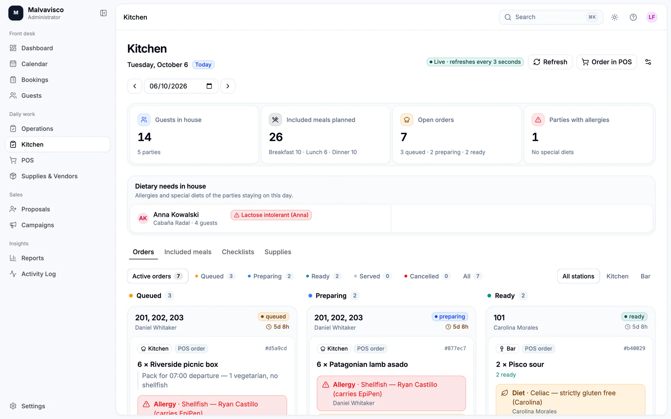Open the kitchen display settings sliders icon

point(648,62)
